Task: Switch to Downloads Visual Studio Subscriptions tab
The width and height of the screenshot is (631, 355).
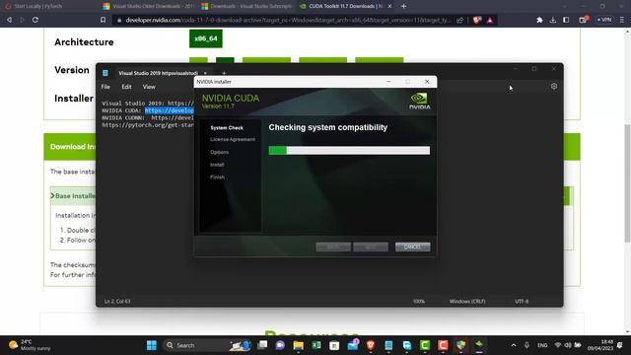Action: [x=246, y=6]
